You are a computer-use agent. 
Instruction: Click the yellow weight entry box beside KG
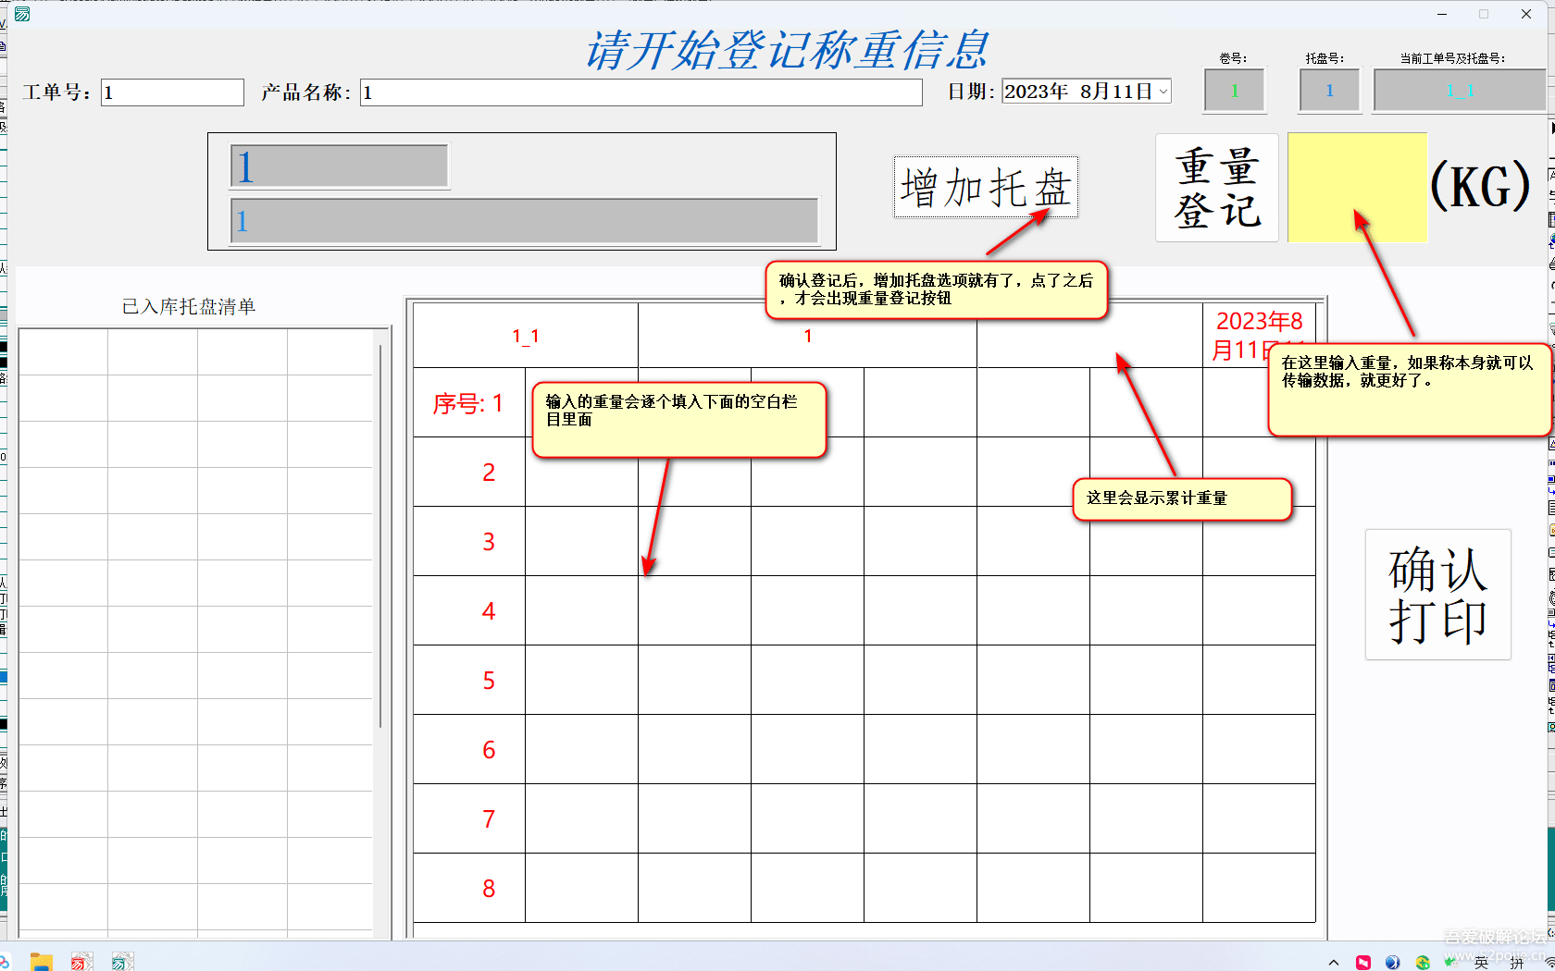(1357, 187)
